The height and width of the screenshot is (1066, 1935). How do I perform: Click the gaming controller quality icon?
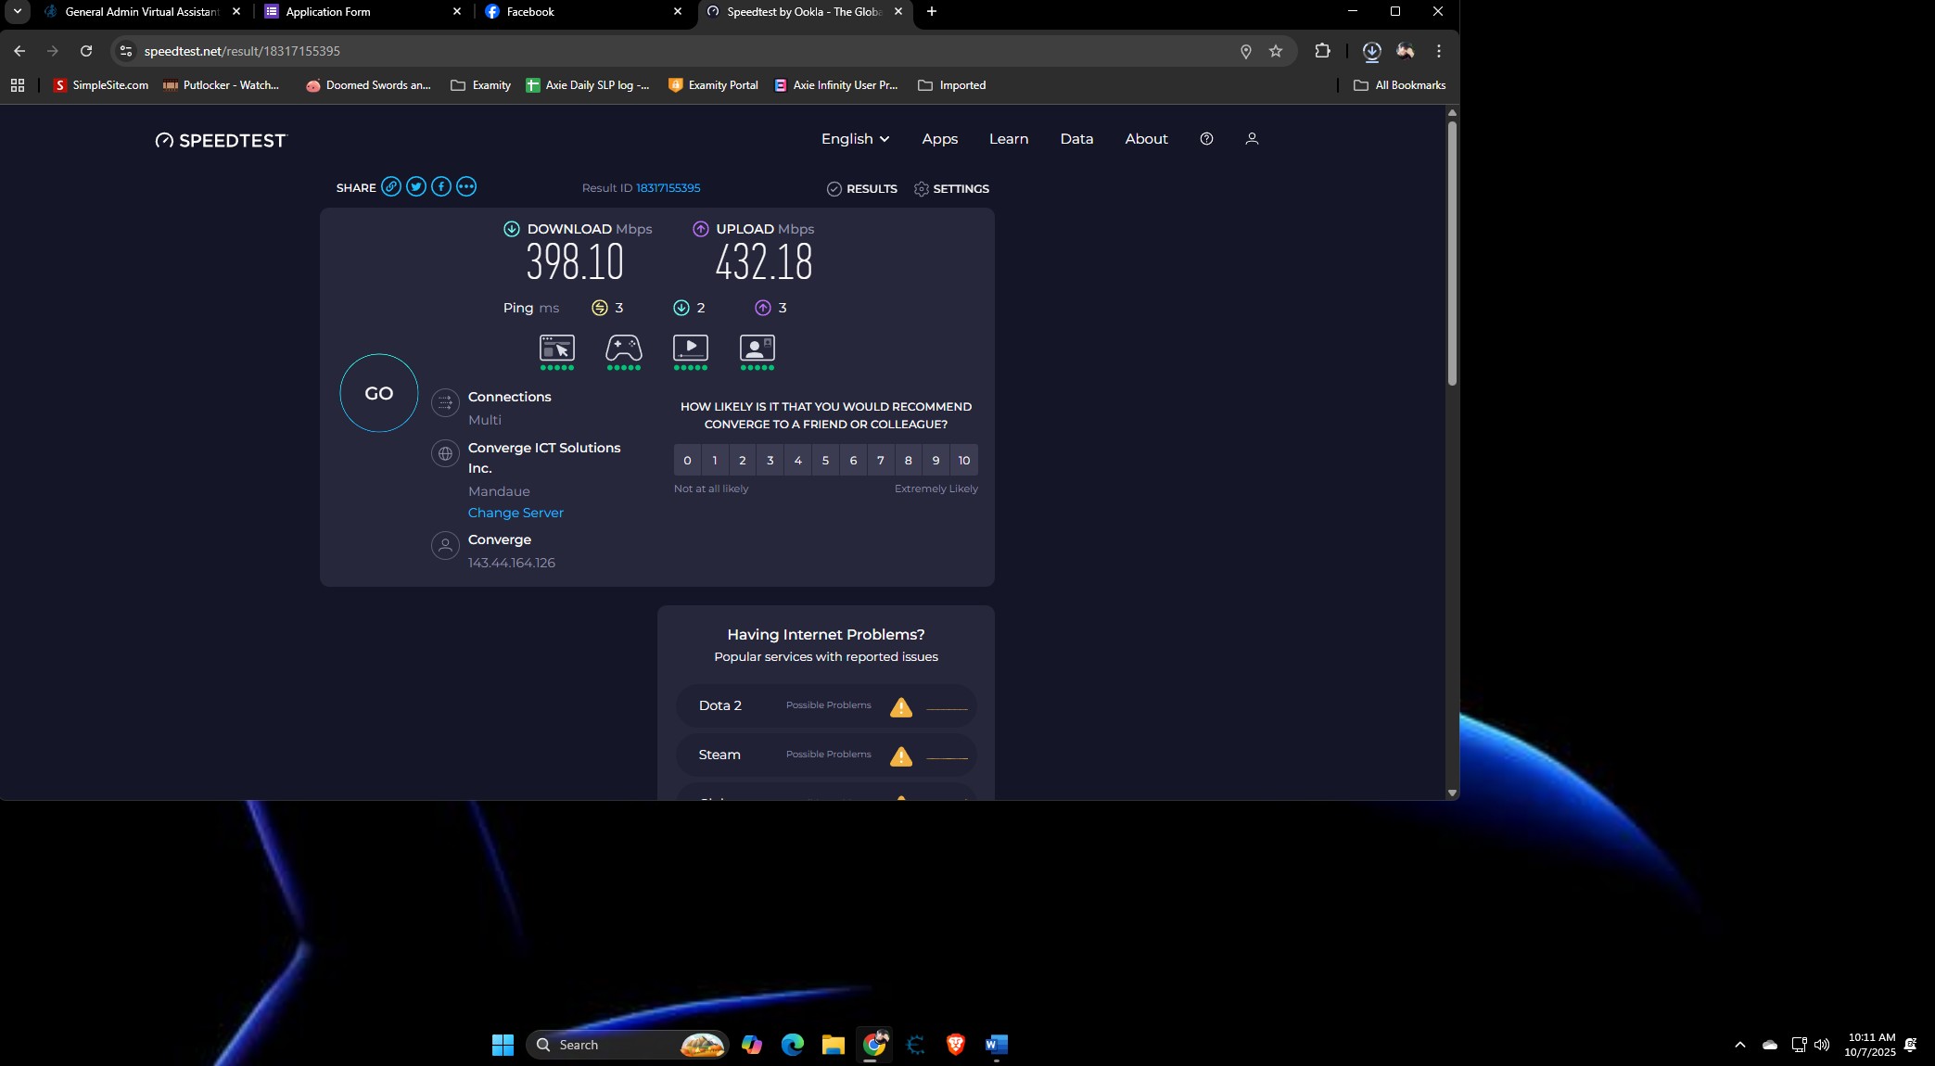coord(624,349)
